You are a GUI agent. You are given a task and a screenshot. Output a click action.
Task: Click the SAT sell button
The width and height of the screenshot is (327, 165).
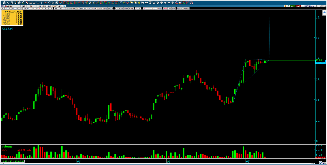(298, 6)
